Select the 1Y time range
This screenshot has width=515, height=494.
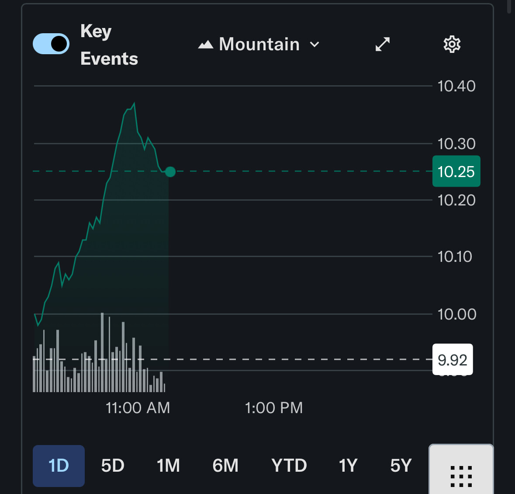click(x=348, y=466)
